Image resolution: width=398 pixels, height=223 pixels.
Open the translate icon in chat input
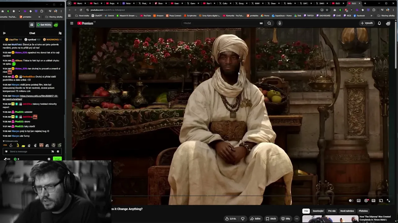click(53, 151)
